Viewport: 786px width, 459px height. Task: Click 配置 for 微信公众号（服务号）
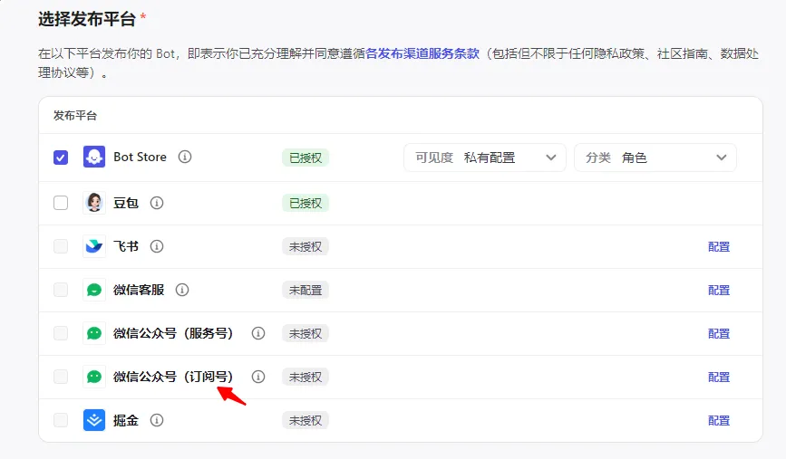coord(719,333)
